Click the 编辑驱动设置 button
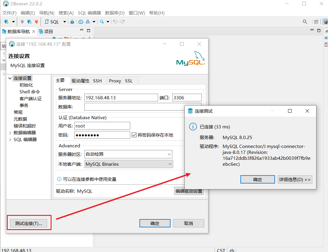328x252 pixels. 189,191
